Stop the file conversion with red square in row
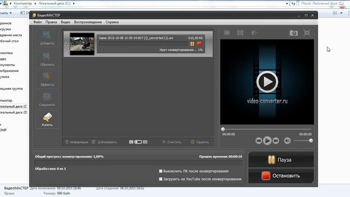This screenshot has width=350, height=197. (199, 44)
